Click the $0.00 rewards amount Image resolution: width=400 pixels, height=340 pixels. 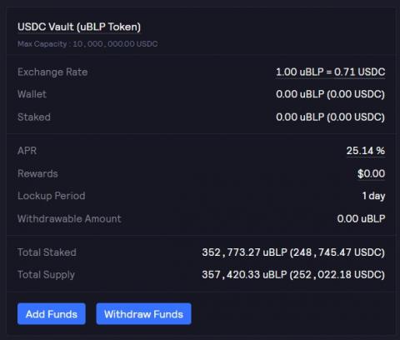(371, 173)
